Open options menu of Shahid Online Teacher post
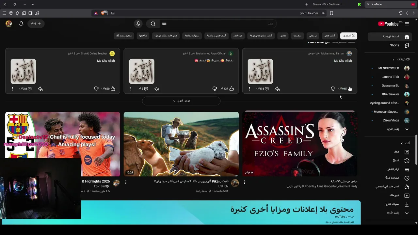Image resolution: width=418 pixels, height=235 pixels. (x=12, y=89)
